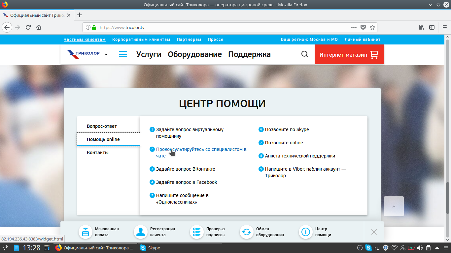
Task: Click the Instant Payment (Мгновенная оплата) icon
Action: 86,232
